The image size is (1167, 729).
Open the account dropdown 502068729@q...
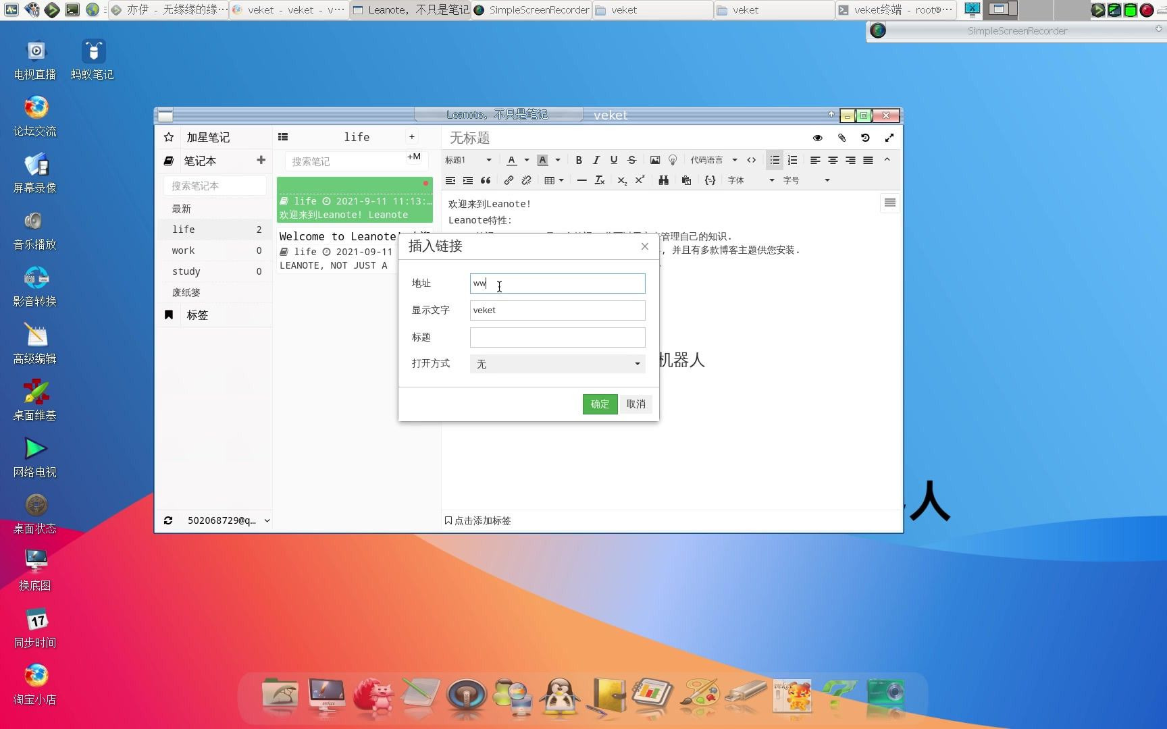[x=228, y=520]
